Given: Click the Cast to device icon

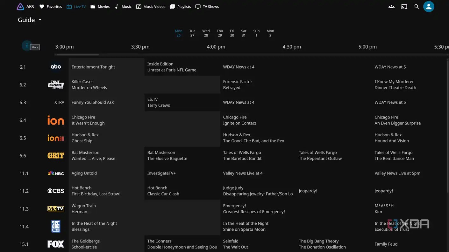Looking at the screenshot, I should 404,6.
